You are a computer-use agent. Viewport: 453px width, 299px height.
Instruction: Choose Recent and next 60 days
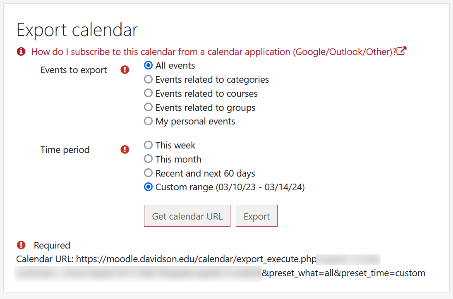(148, 173)
